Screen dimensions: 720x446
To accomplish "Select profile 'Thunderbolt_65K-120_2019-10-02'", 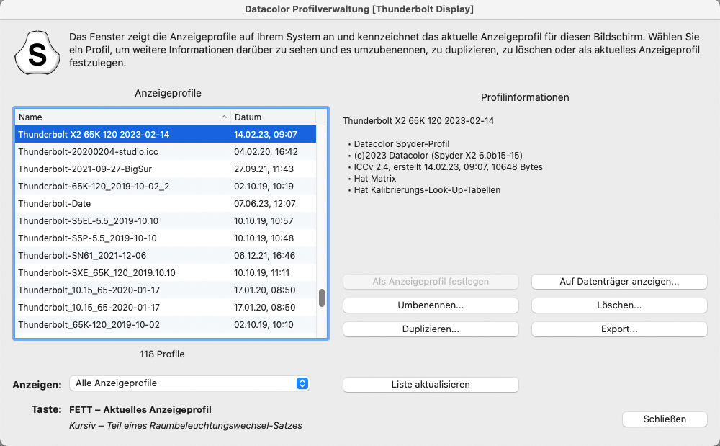I will pyautogui.click(x=166, y=325).
